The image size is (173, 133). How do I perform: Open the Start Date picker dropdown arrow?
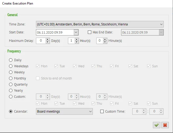(76, 32)
